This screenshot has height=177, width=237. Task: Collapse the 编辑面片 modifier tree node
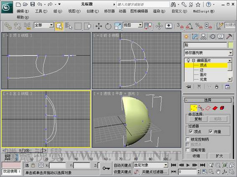pyautogui.click(x=193, y=61)
